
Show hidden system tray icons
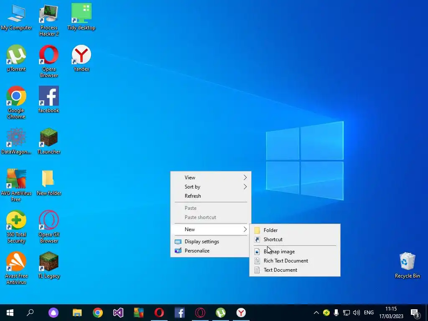click(316, 313)
